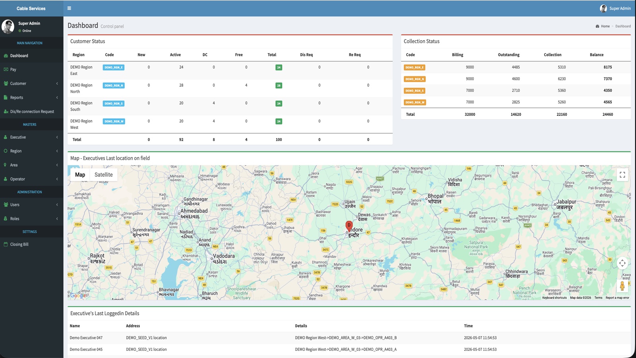Screen dimensions: 636x358
Task: Click orange DEMO_RGN_W badge in Collection Status
Action: 415,102
